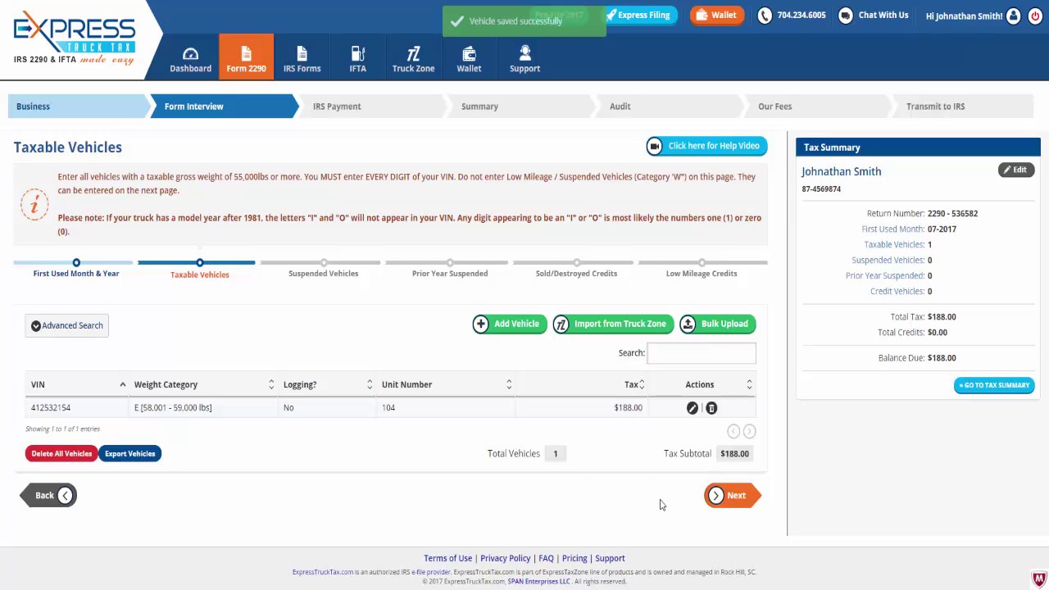Click Go To Tax Summary button

[x=994, y=385]
